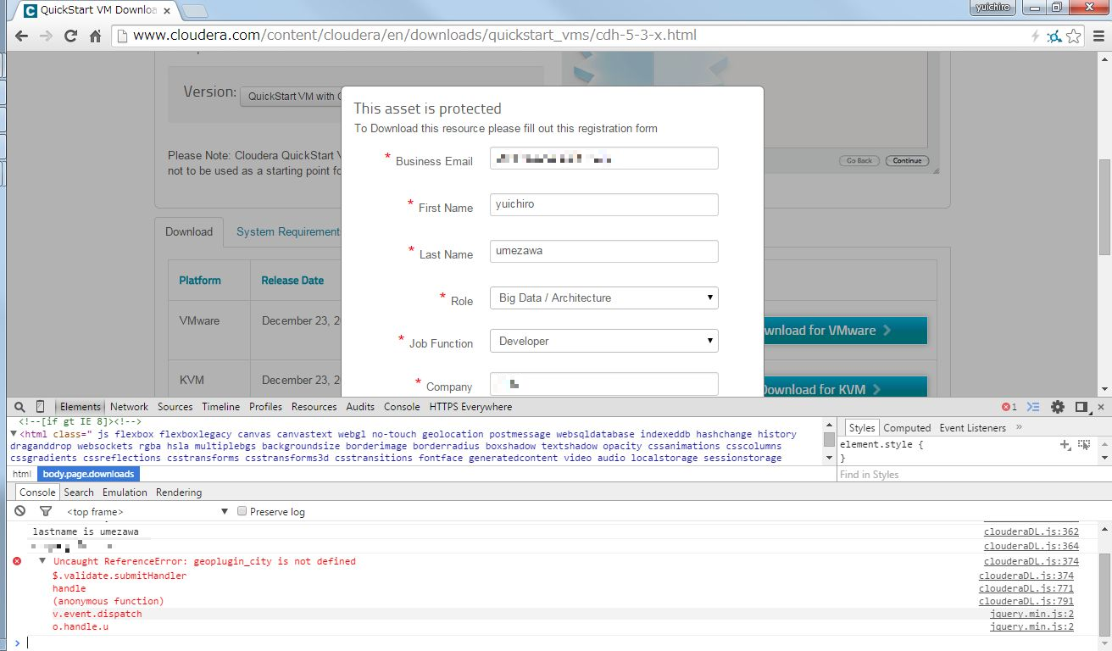The width and height of the screenshot is (1112, 651).
Task: Open System Requirements page tab
Action: coord(288,231)
